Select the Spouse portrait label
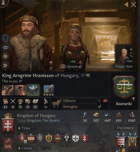This screenshot has height=152, width=140. click(72, 67)
